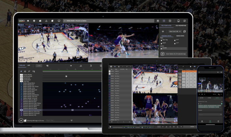Switch to the TAG PROPERTIES tab
231x137 pixels.
point(181,25)
